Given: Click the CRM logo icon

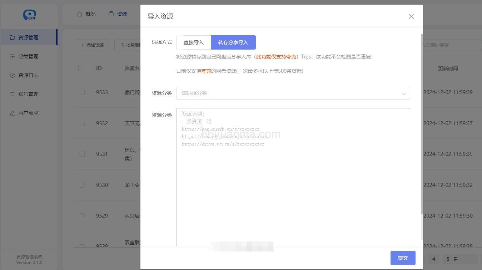Looking at the screenshot, I should point(30,15).
